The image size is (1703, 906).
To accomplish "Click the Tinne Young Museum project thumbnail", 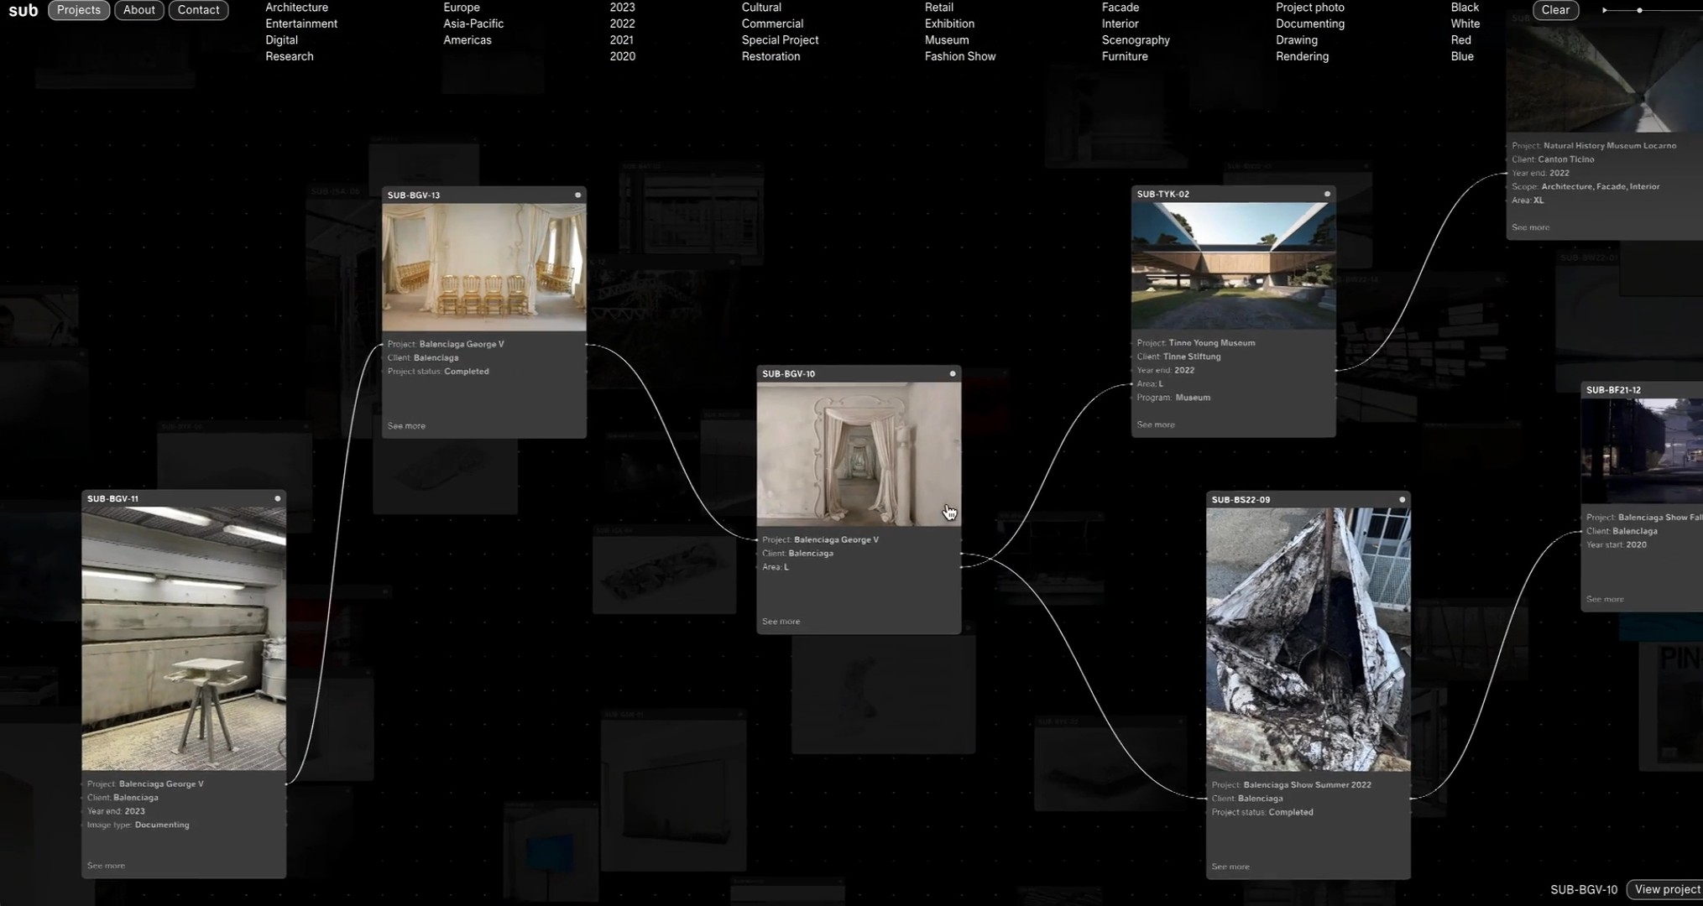I will (1233, 265).
